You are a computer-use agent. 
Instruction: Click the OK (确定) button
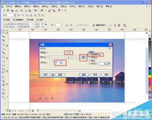[84, 75]
